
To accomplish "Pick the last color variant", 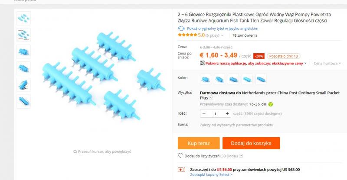I will (x=261, y=79).
